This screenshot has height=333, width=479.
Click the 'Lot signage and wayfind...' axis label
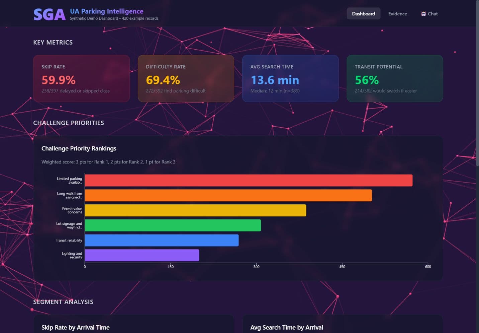[x=69, y=225]
